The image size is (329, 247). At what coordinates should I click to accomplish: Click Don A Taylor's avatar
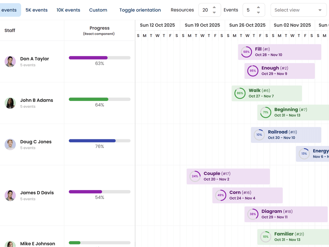10,61
